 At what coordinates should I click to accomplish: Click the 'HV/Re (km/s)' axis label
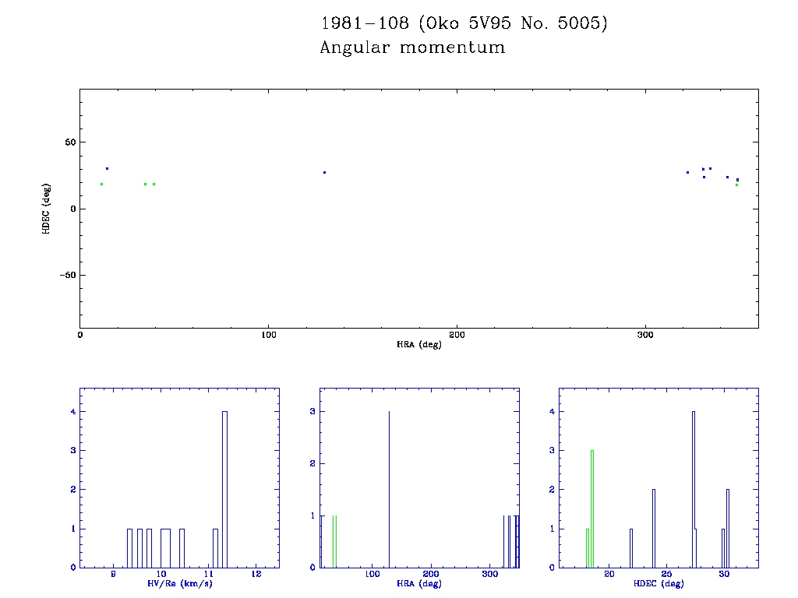coord(179,583)
